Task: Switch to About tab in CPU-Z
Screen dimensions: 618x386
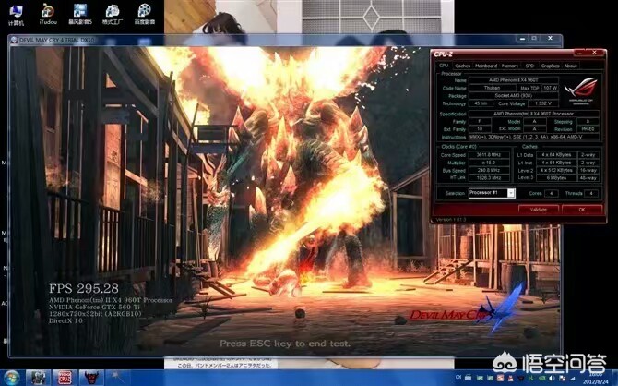Action: coord(570,66)
